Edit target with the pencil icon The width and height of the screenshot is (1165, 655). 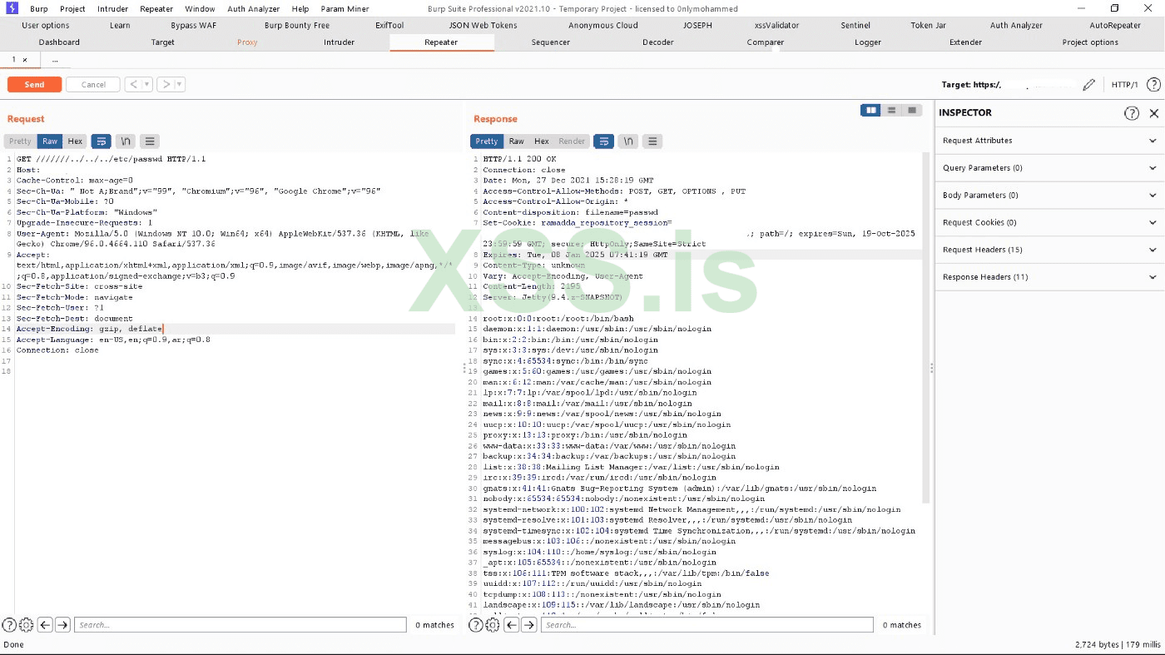[x=1088, y=85]
